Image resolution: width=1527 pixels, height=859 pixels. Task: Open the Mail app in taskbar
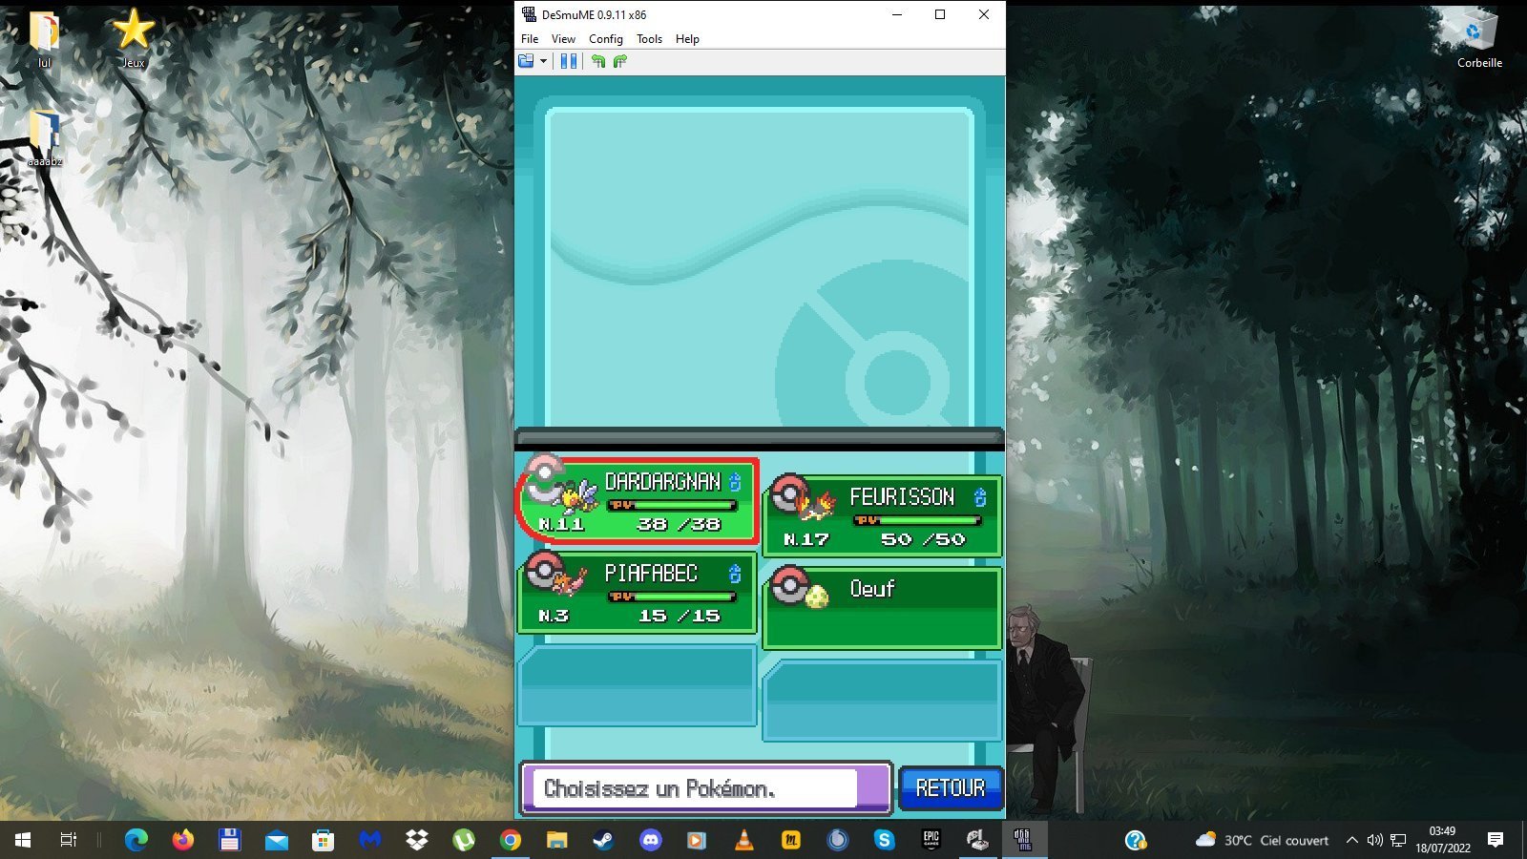(x=277, y=840)
